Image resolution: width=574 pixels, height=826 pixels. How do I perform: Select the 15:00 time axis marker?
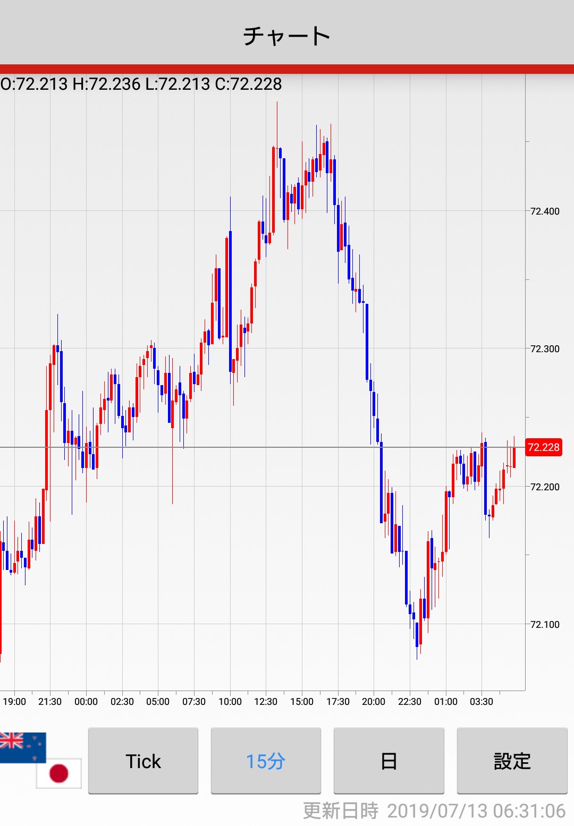coord(302,702)
